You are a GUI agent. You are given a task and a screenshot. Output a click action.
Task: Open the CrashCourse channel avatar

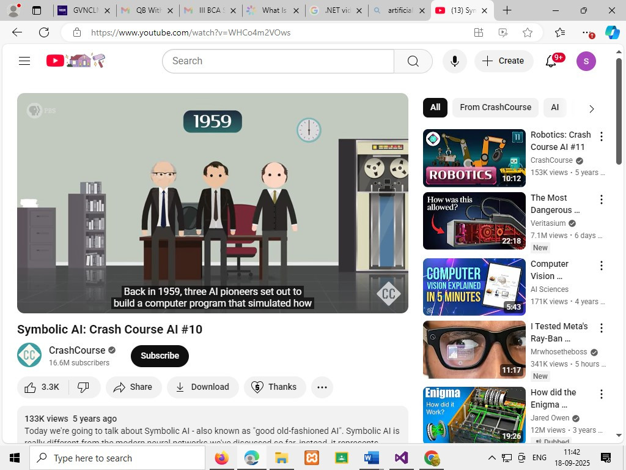point(29,356)
